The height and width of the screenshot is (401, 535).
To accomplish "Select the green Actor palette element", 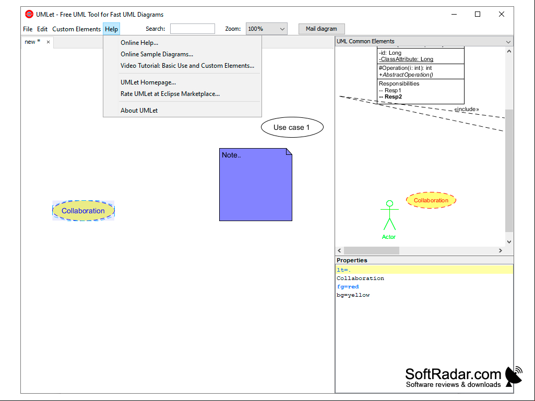I will point(389,220).
